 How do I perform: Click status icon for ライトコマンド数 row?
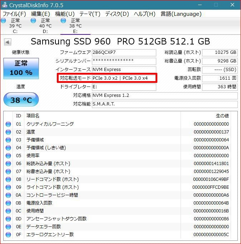click(x=8, y=187)
